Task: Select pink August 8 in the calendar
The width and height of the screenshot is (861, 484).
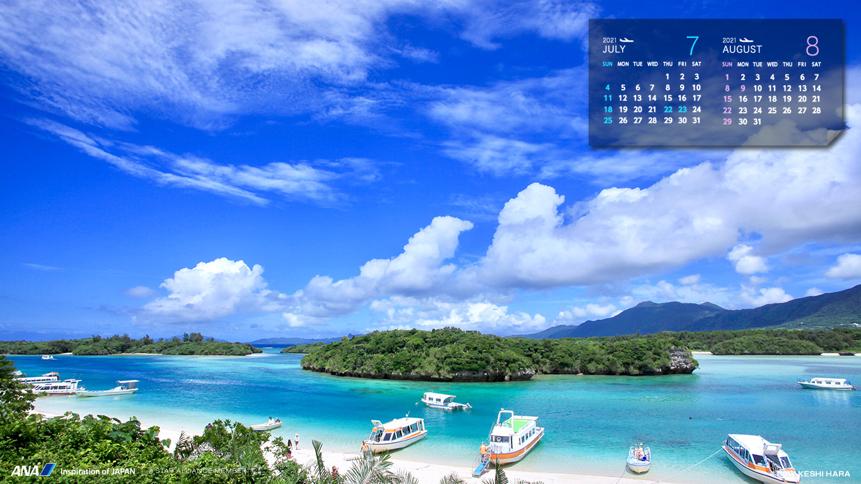Action: [727, 88]
